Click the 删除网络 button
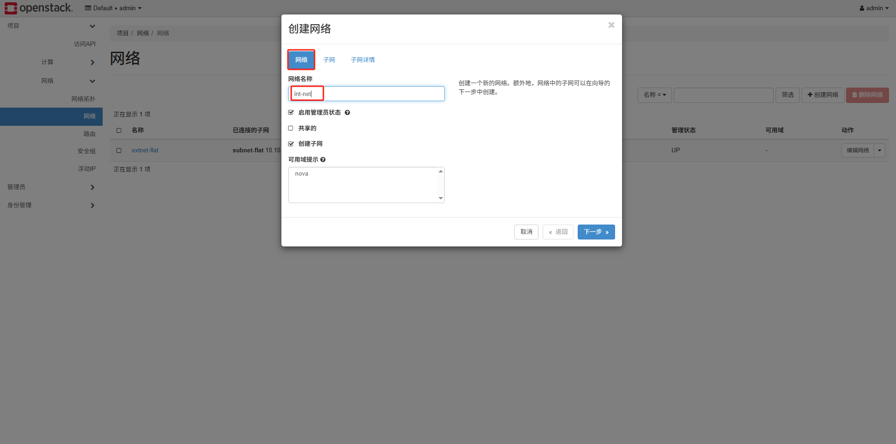The height and width of the screenshot is (444, 896). (x=867, y=95)
